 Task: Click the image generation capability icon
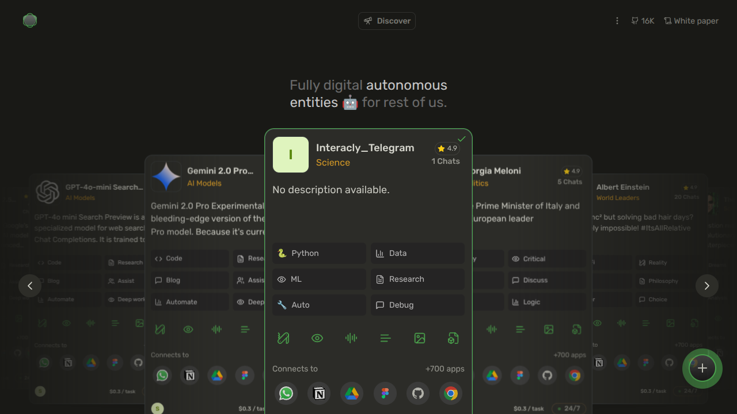[420, 338]
